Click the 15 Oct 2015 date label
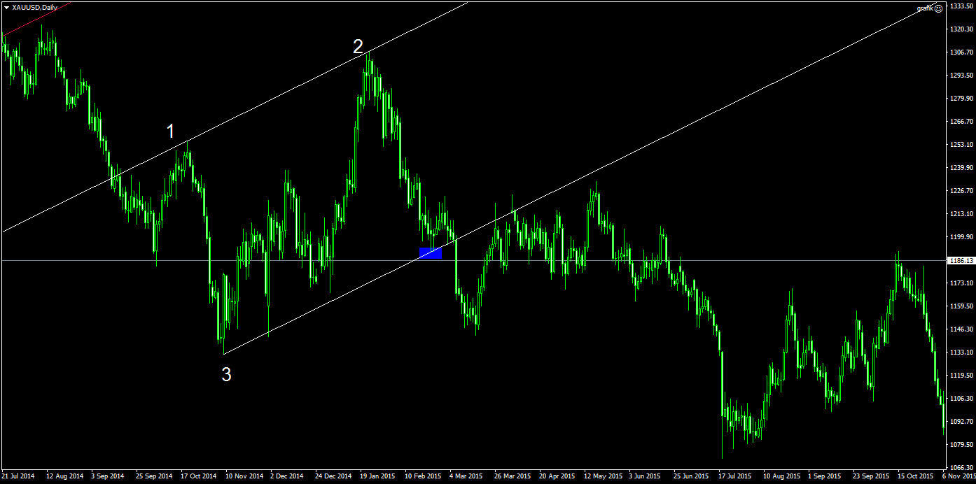 916,476
